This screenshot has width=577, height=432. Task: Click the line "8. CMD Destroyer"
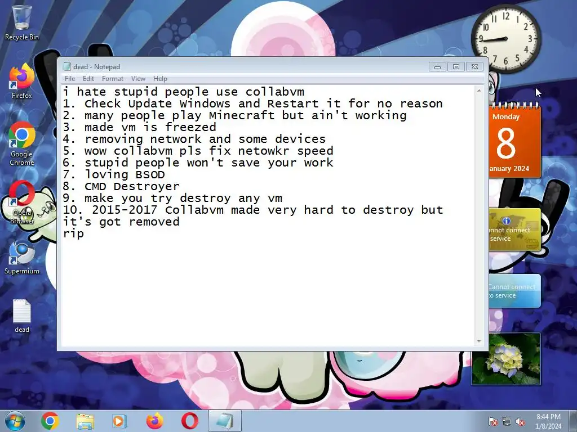[121, 186]
